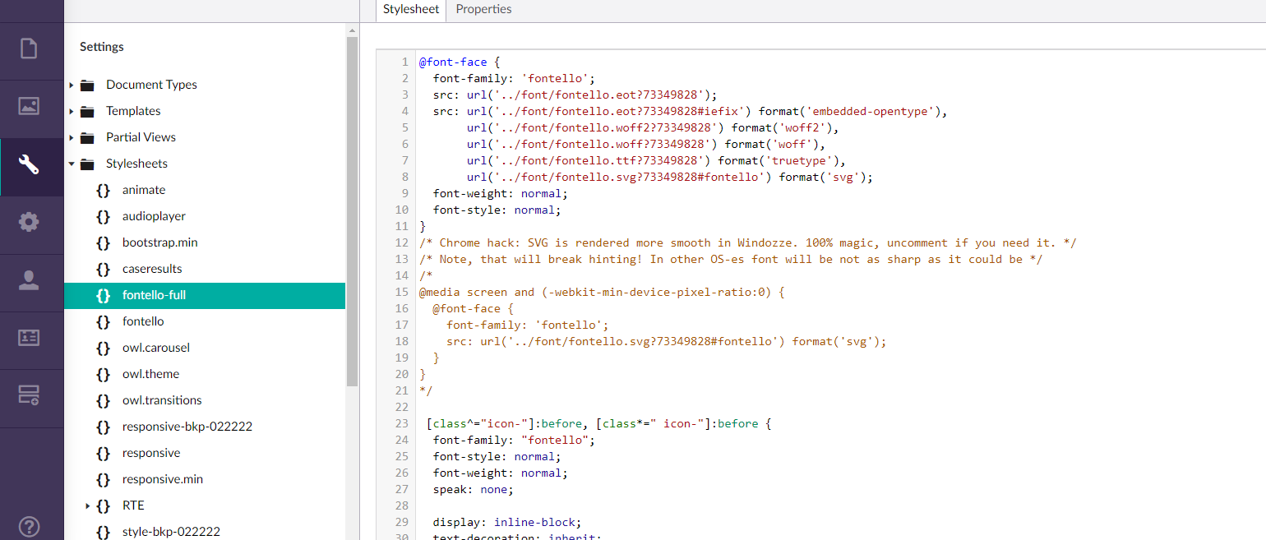1266x540 pixels.
Task: Click the Document Types label
Action: 151,85
